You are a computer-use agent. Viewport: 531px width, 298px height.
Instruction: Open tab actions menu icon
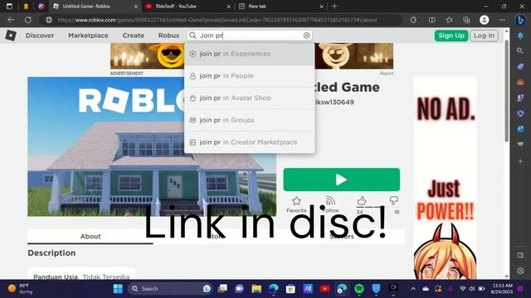[x=9, y=6]
